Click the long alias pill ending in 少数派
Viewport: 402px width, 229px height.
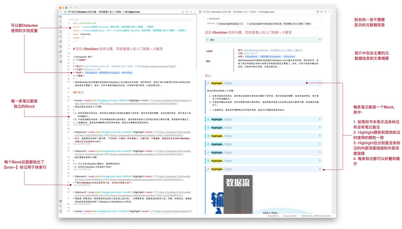click(x=279, y=24)
